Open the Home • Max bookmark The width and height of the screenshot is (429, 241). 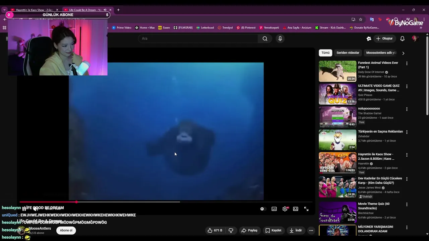(145, 28)
